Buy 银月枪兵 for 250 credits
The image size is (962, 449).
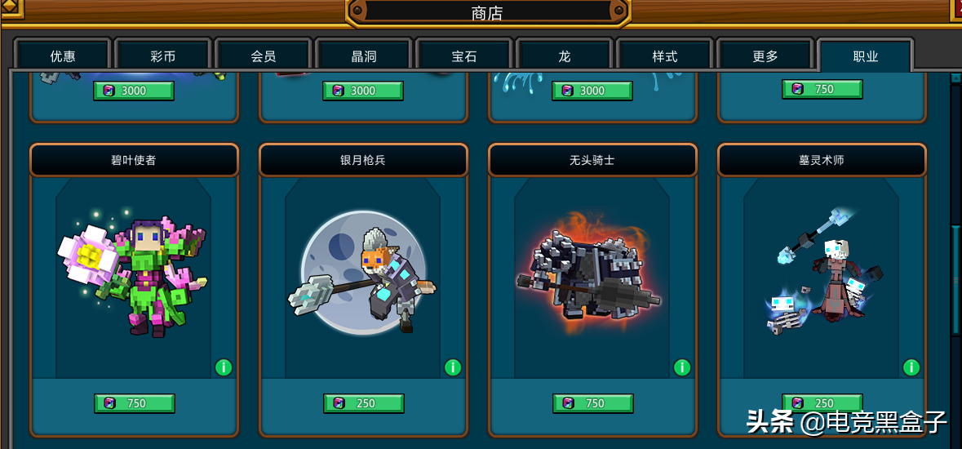click(x=364, y=403)
